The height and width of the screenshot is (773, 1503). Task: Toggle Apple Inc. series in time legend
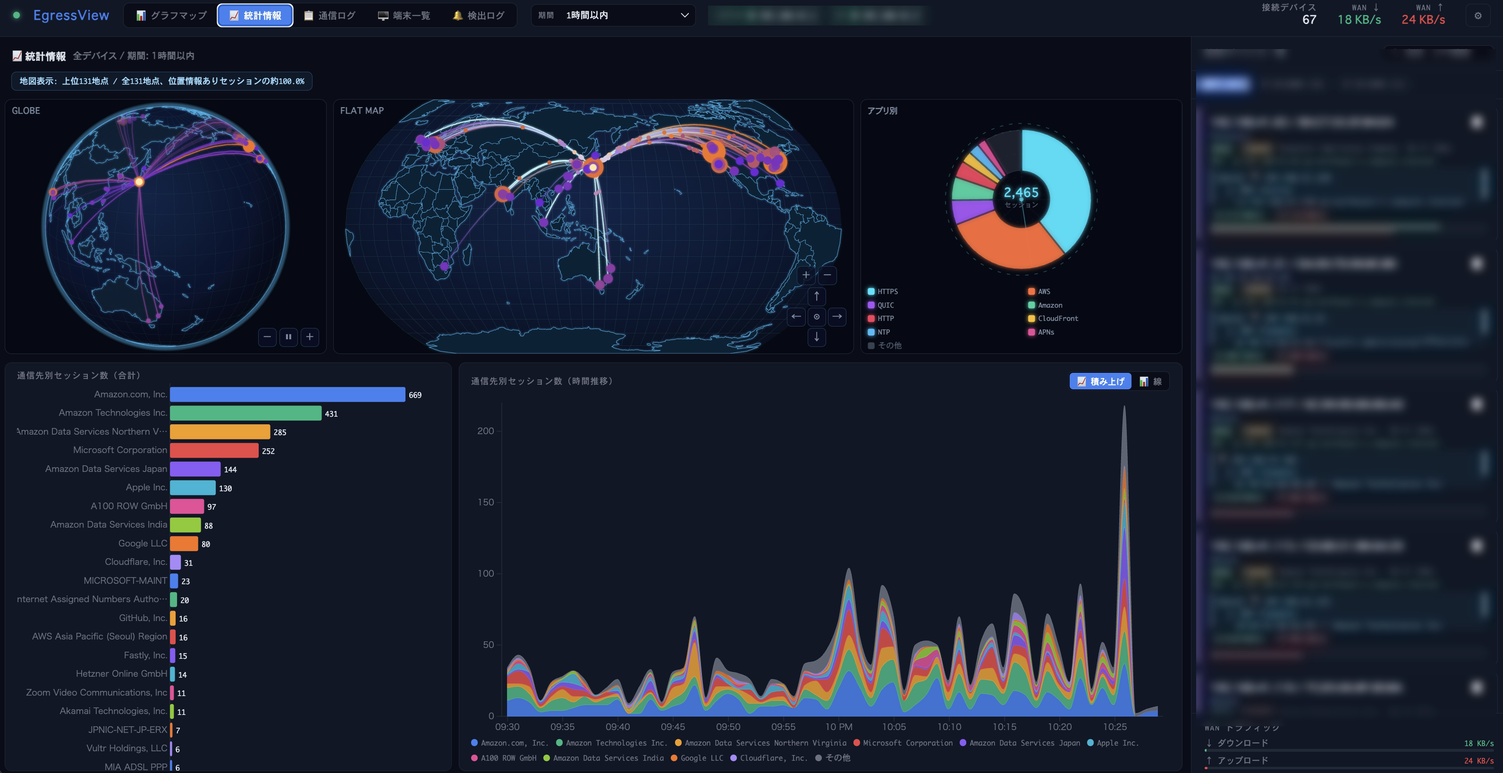tap(1113, 743)
